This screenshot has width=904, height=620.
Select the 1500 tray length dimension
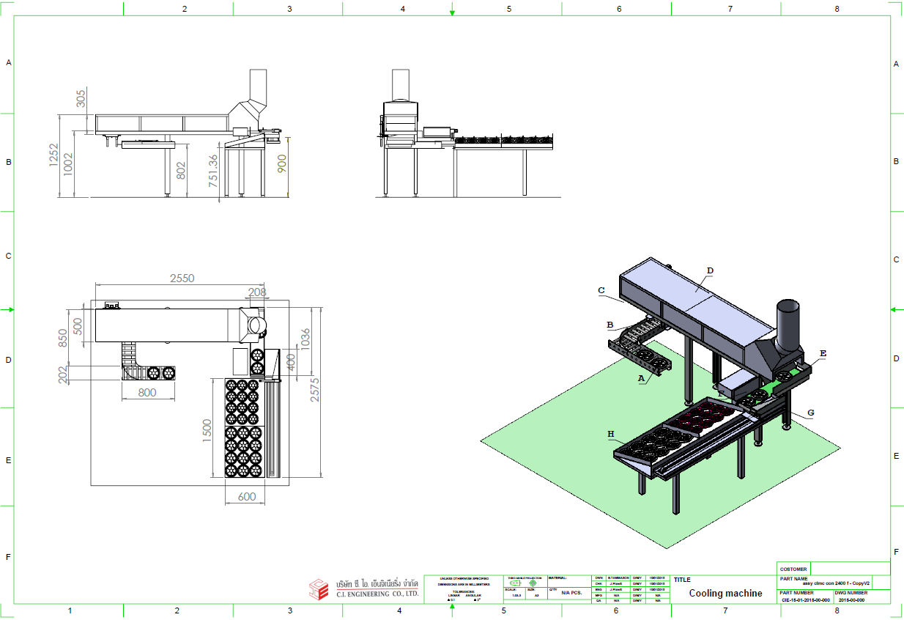(207, 432)
